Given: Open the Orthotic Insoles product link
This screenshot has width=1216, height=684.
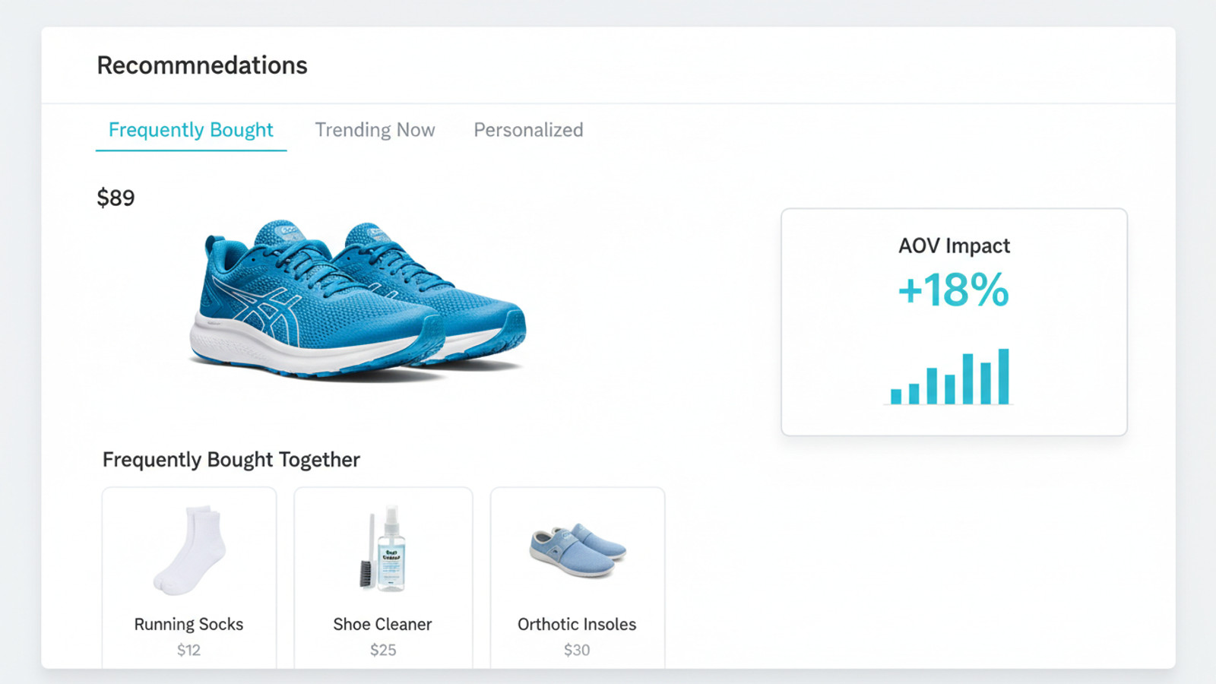Looking at the screenshot, I should [x=577, y=624].
